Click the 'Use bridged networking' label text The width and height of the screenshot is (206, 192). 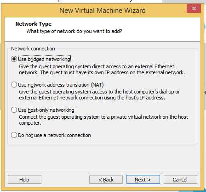pos(44,59)
